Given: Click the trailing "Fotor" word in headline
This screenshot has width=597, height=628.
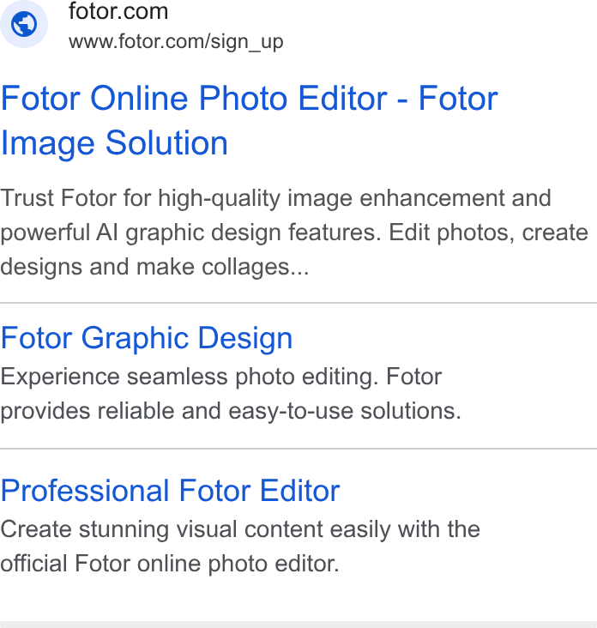Looking at the screenshot, I should pyautogui.click(x=458, y=98).
